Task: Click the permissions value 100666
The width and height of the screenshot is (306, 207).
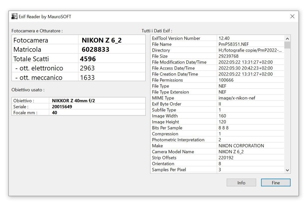Action: (226, 80)
